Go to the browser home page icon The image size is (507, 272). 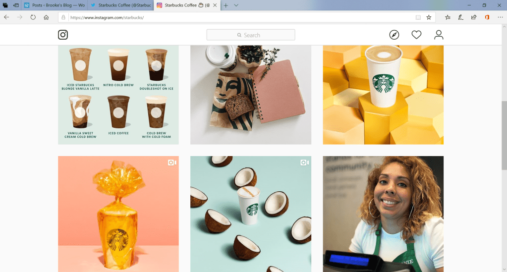click(46, 17)
